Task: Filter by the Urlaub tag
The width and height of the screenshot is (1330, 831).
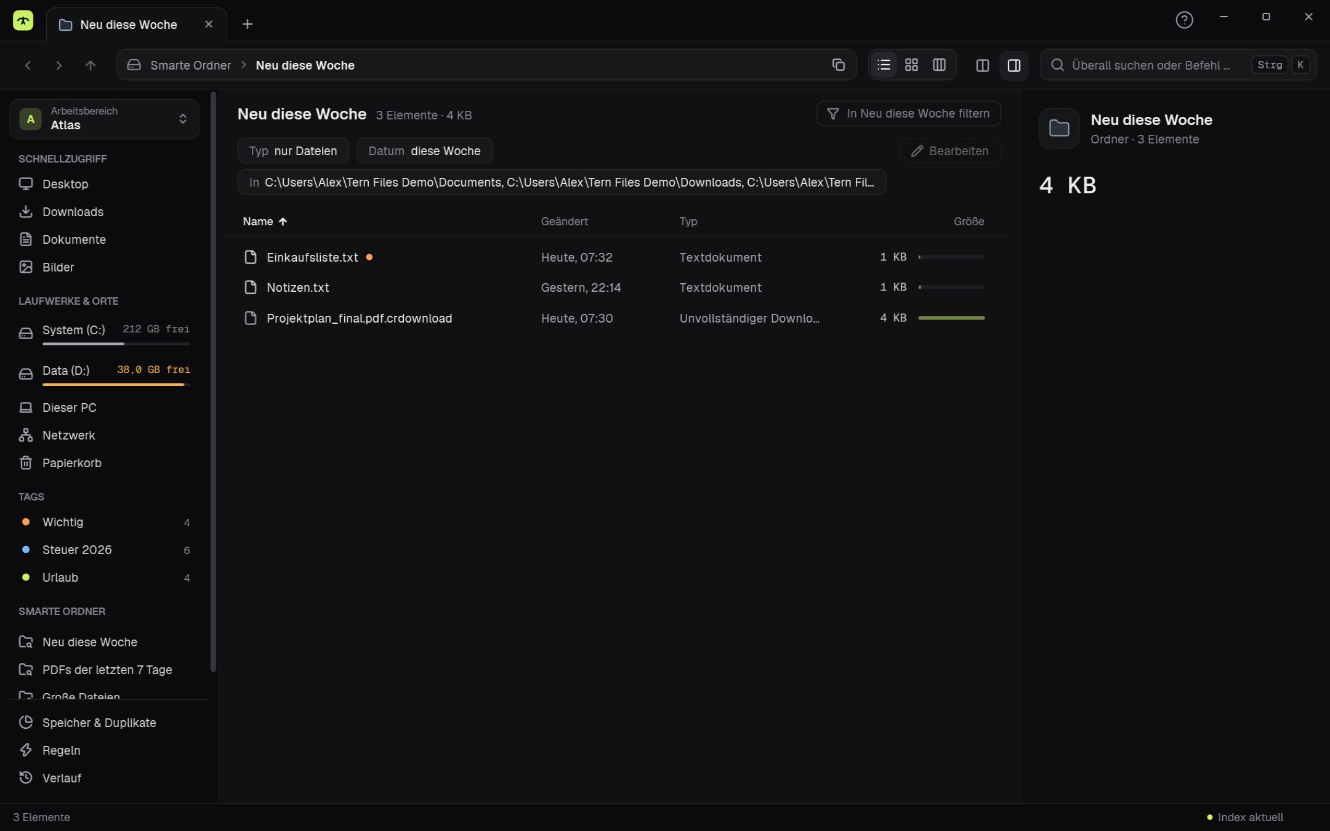Action: pos(104,577)
